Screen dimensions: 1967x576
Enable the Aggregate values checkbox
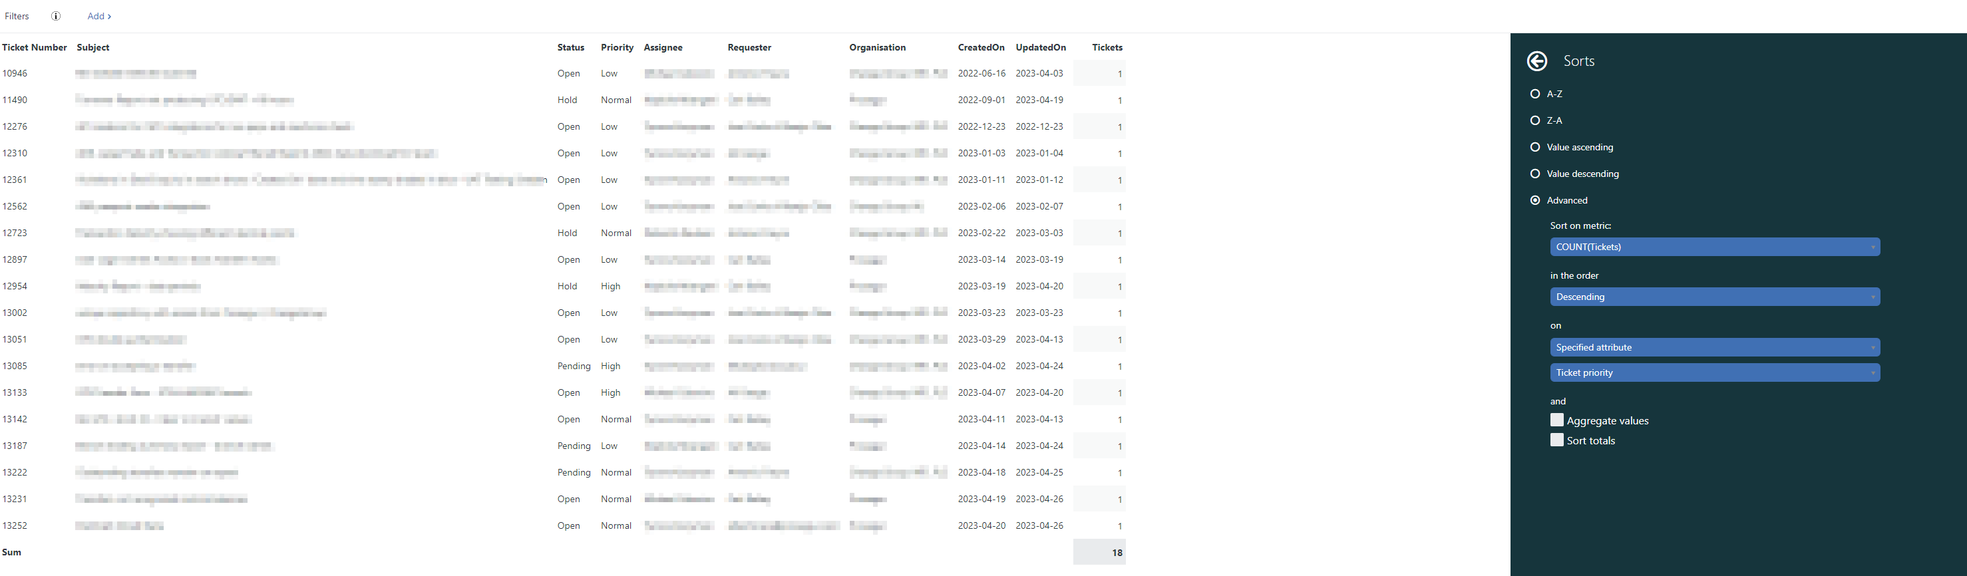1556,420
